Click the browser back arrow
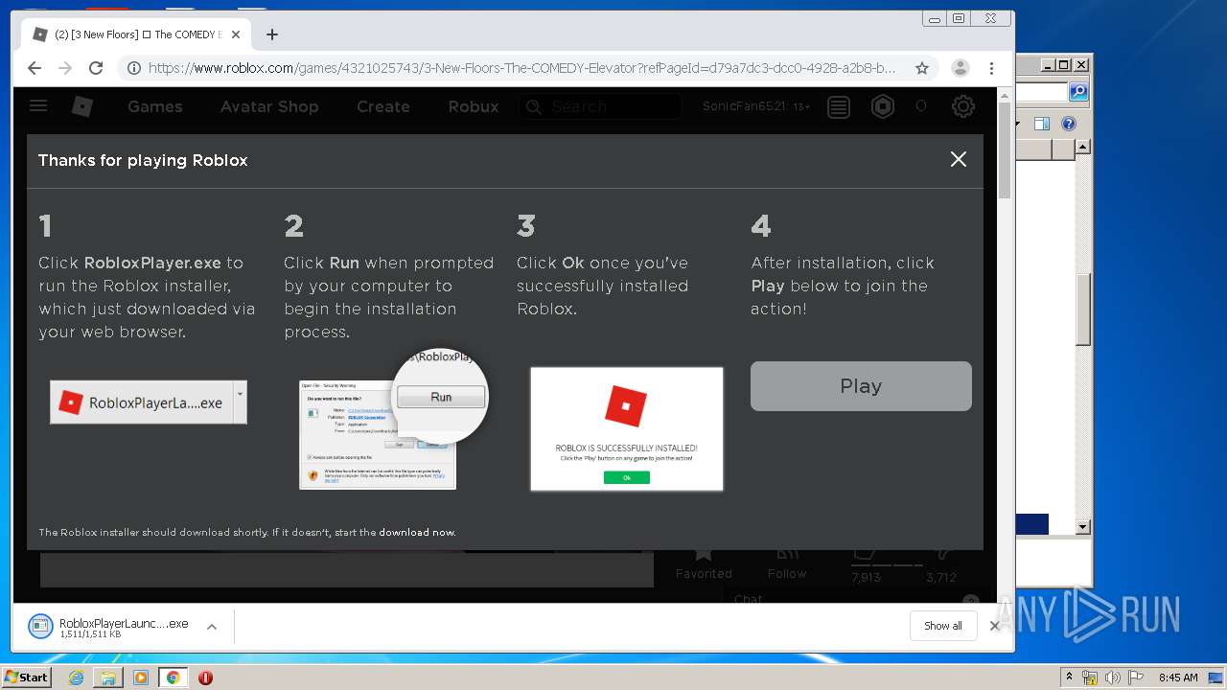 pyautogui.click(x=35, y=68)
